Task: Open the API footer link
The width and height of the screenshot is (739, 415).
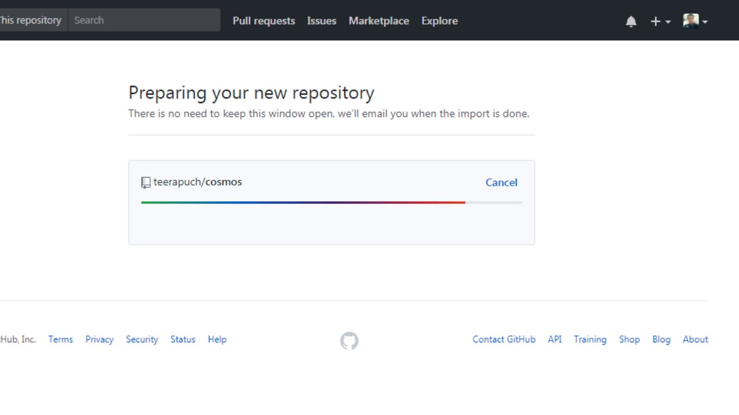Action: point(555,339)
